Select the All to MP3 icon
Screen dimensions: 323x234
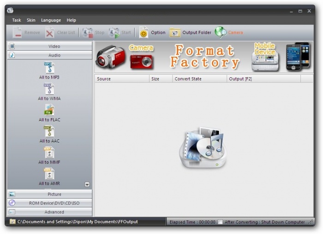[49, 68]
